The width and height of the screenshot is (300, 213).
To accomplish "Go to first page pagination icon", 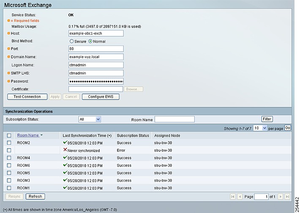I will [233, 196].
